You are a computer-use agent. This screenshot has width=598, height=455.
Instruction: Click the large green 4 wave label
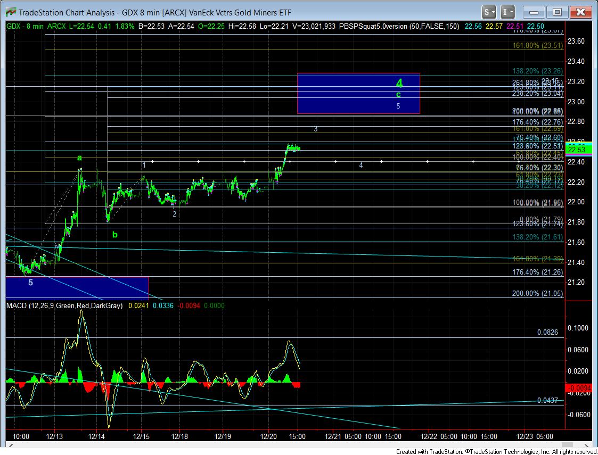coord(399,82)
